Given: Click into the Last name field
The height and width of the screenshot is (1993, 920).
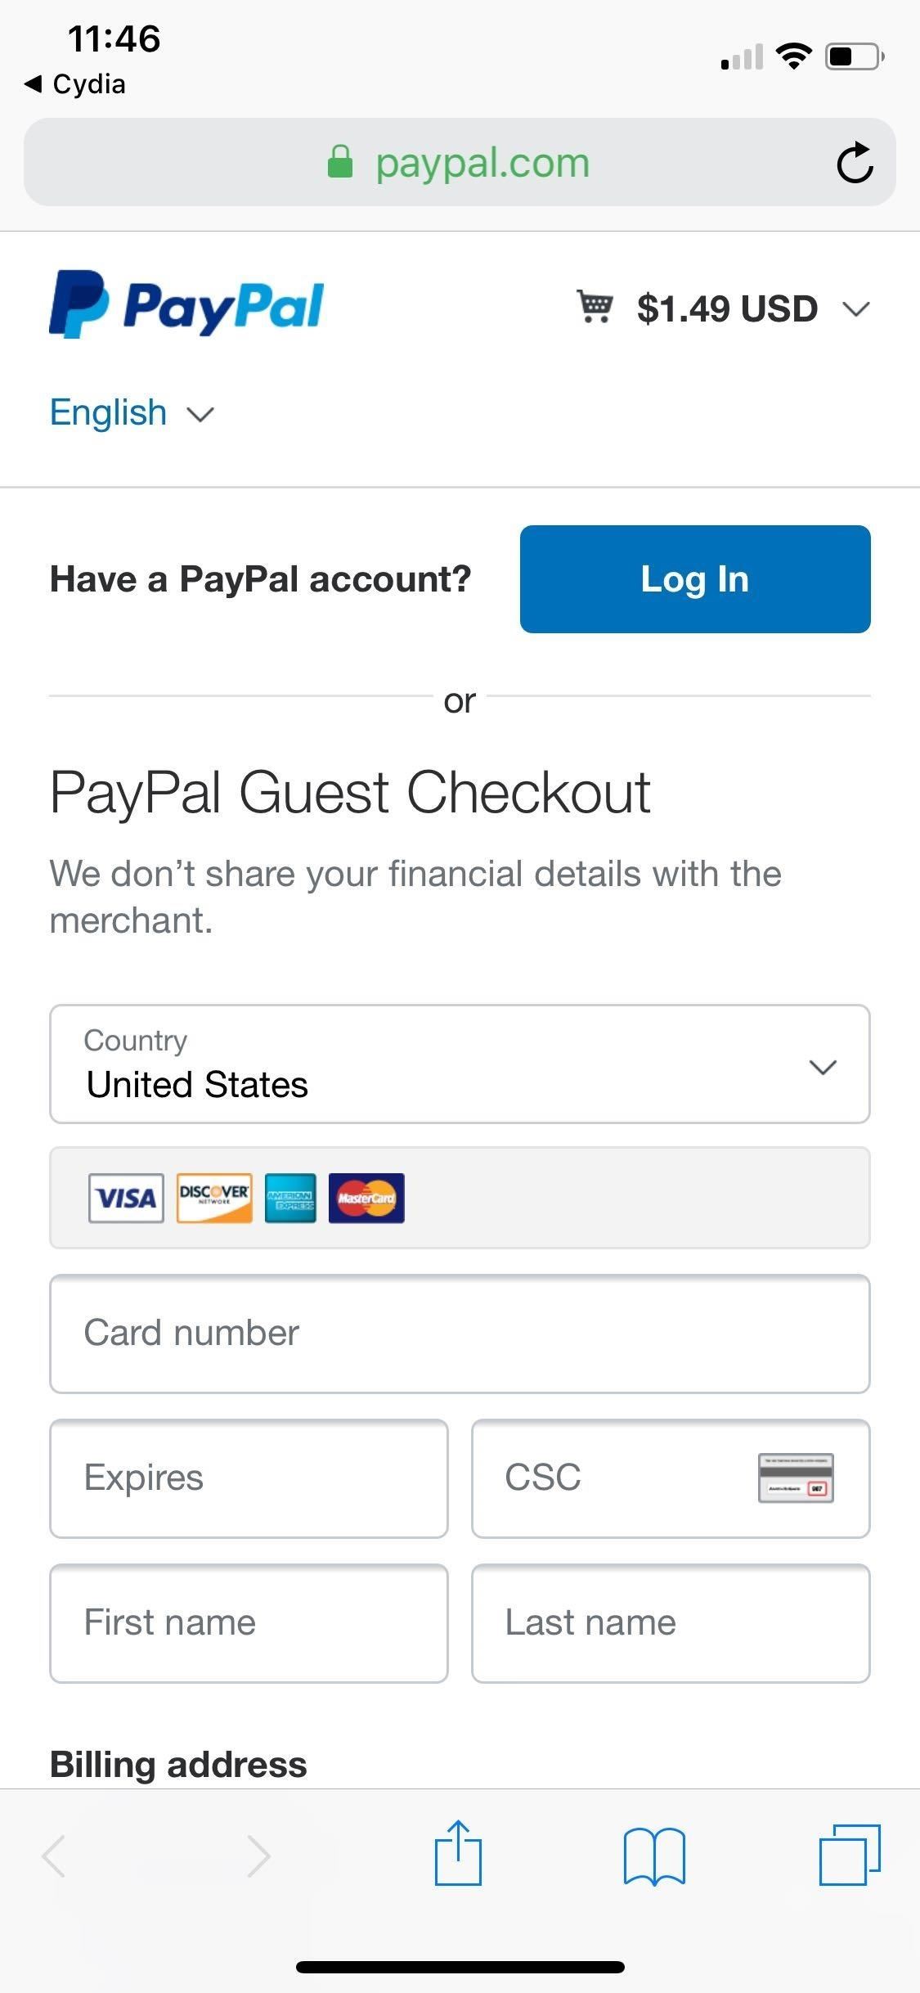Looking at the screenshot, I should pos(671,1623).
